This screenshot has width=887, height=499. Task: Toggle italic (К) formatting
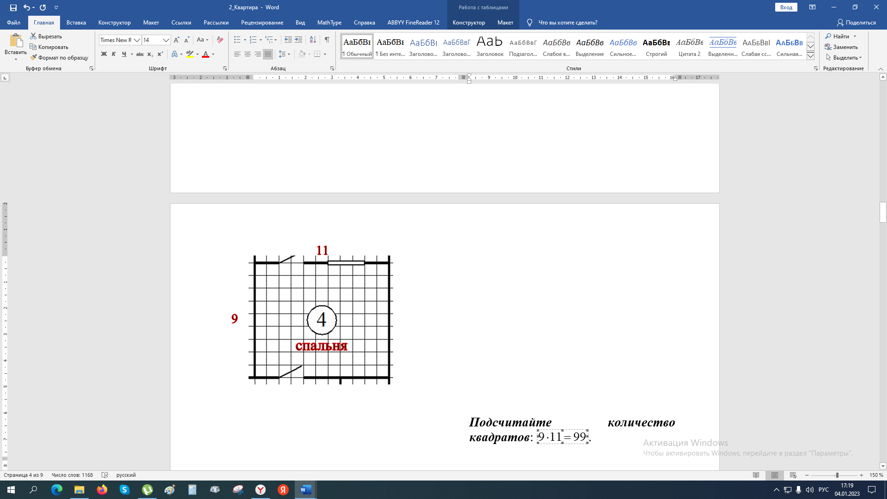click(114, 54)
